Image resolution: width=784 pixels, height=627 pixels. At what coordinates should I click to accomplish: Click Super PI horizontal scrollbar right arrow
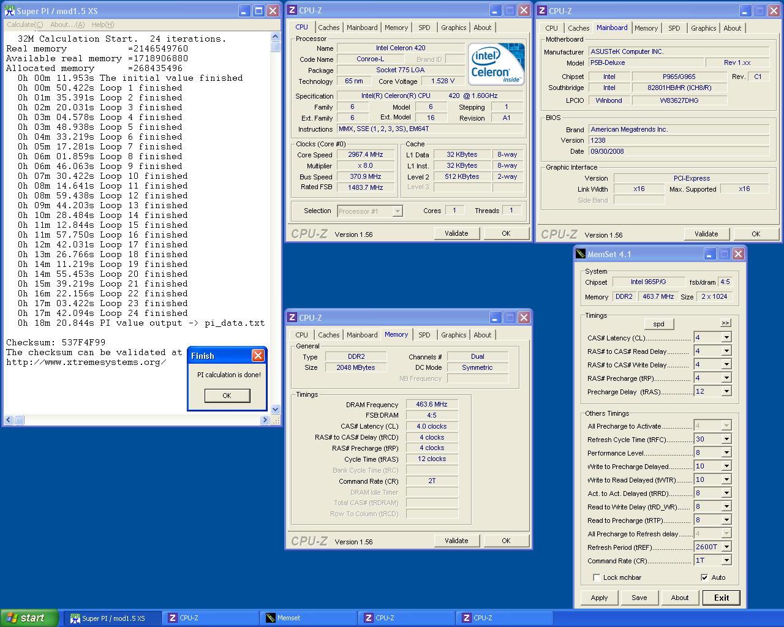click(x=265, y=420)
